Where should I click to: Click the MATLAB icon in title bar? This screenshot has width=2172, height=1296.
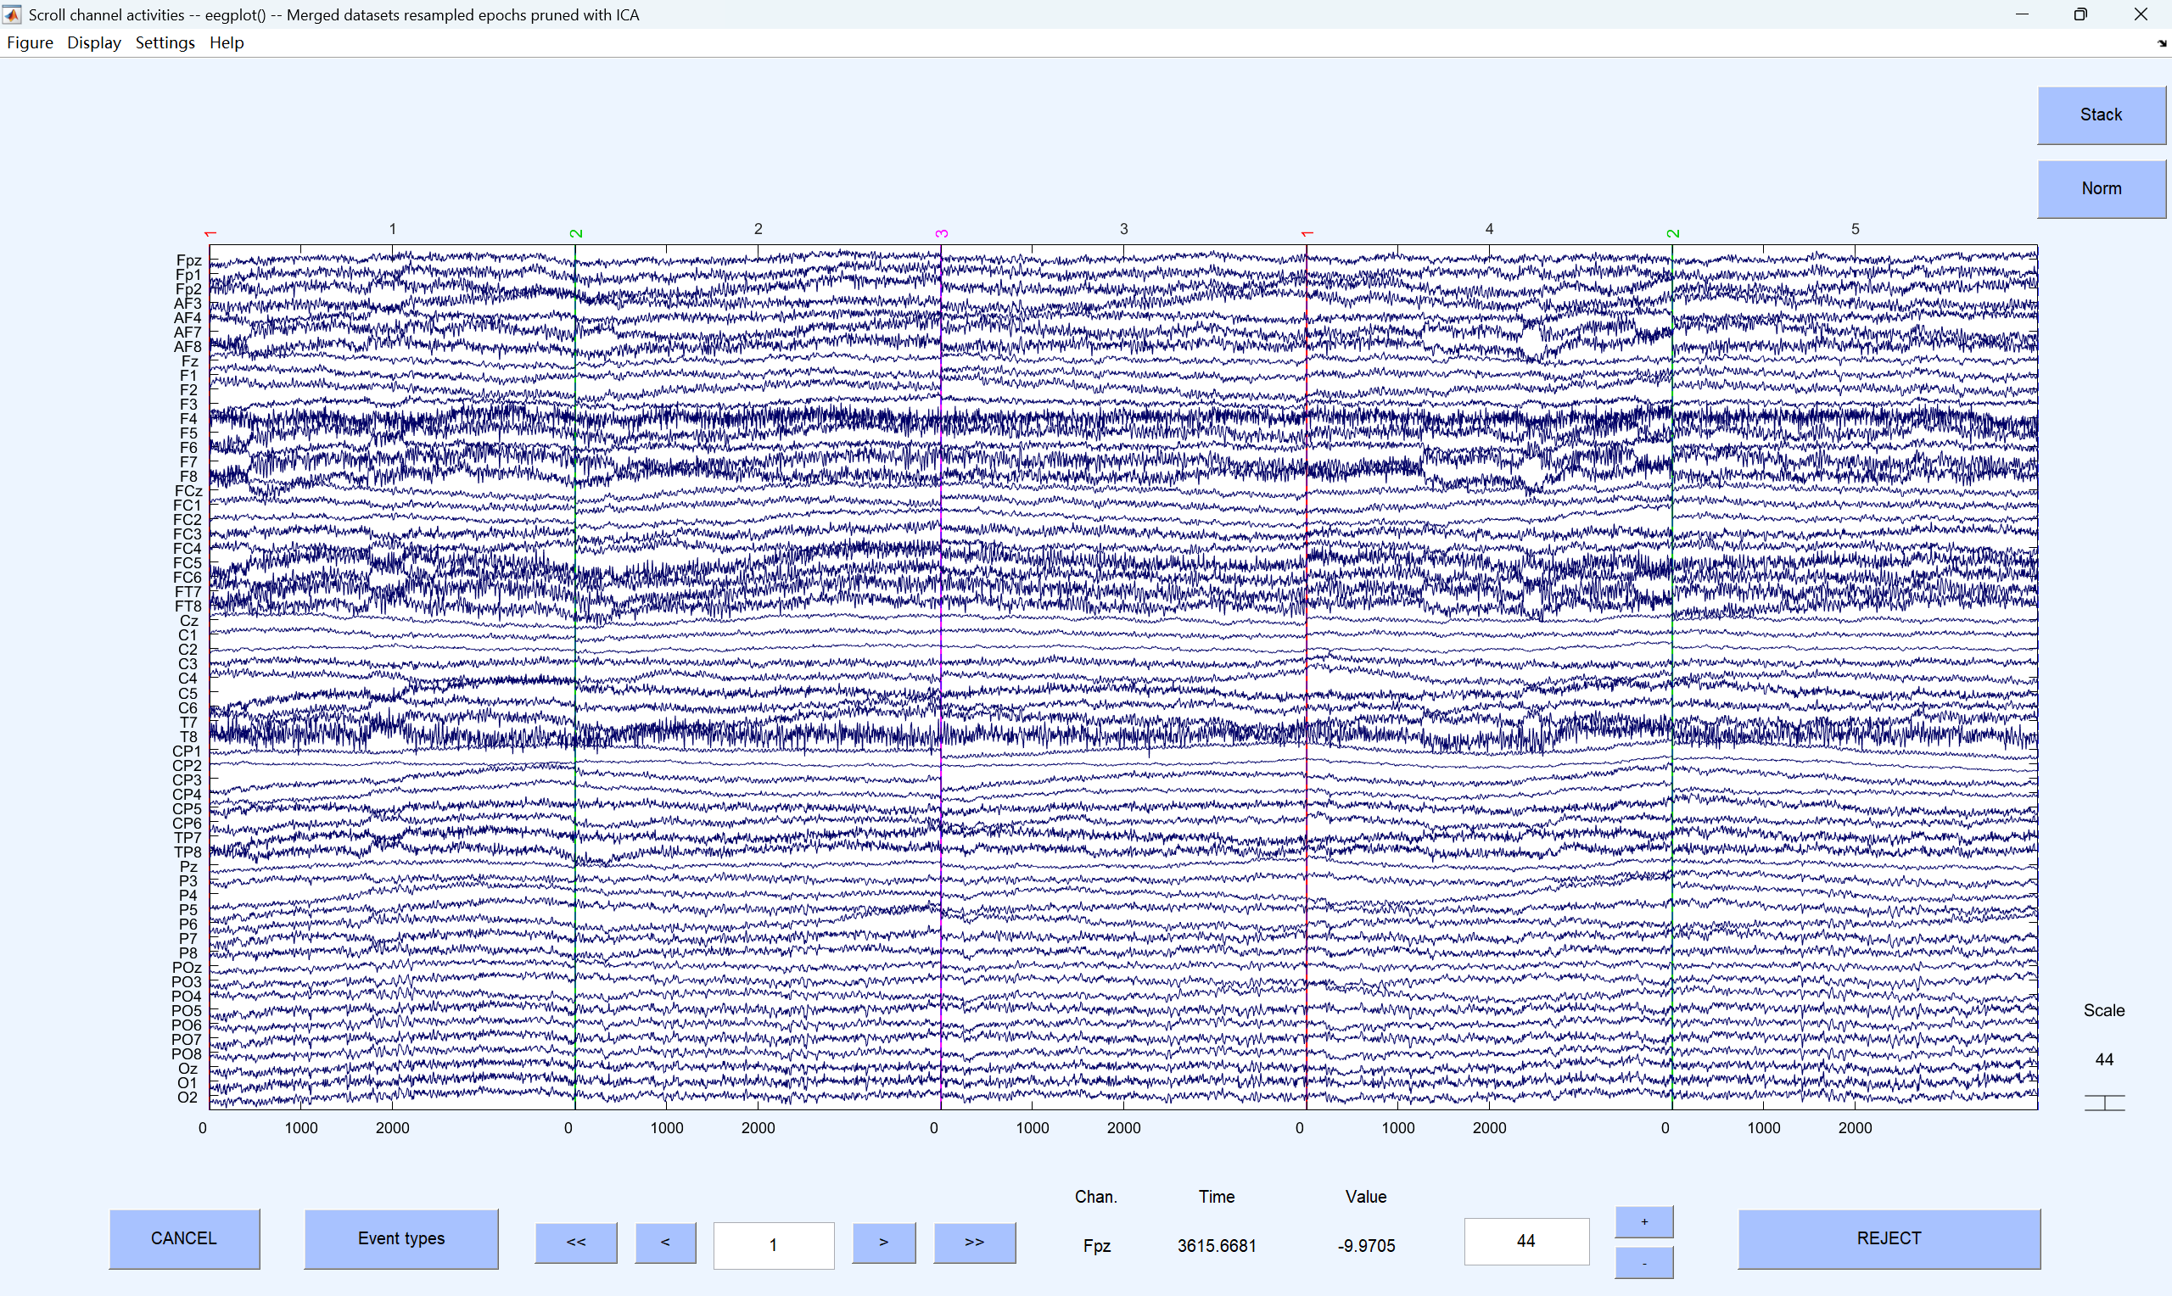click(x=12, y=14)
